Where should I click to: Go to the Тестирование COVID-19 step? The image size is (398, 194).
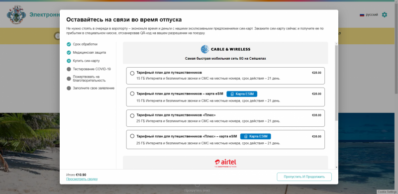coord(92,69)
